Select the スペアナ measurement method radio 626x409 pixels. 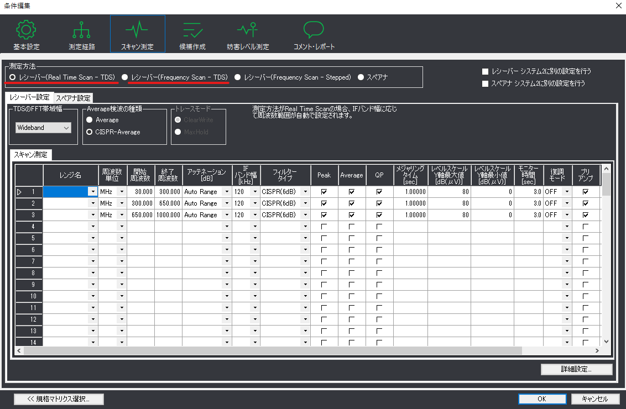[361, 77]
